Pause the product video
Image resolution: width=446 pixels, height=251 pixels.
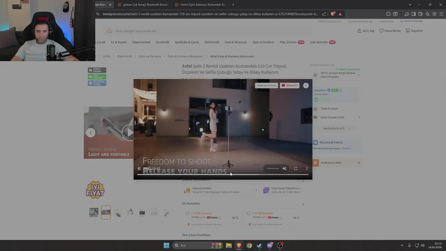139,168
